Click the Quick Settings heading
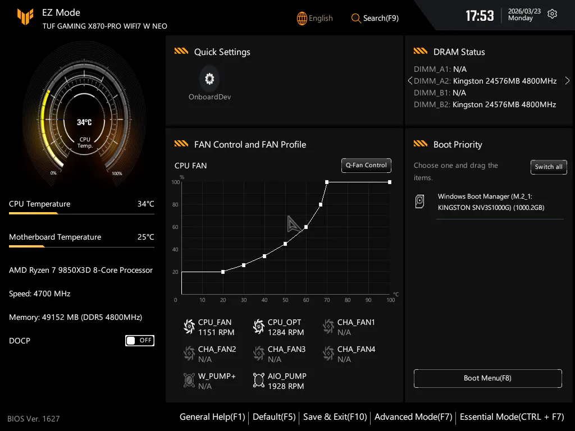Viewport: 575px width, 431px height. [x=222, y=52]
